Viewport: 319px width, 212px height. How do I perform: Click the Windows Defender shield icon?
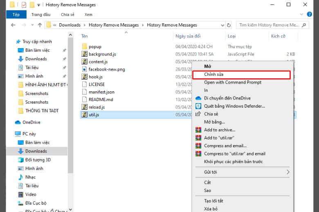click(x=198, y=106)
